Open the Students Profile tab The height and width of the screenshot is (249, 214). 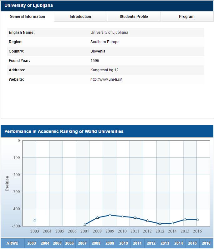pyautogui.click(x=134, y=17)
